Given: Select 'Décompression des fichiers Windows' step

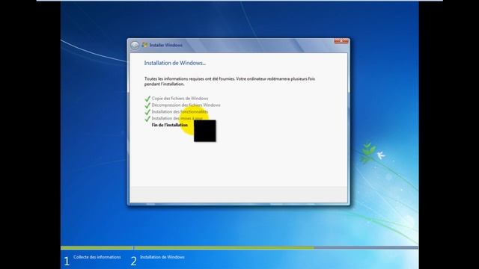Looking at the screenshot, I should point(186,105).
